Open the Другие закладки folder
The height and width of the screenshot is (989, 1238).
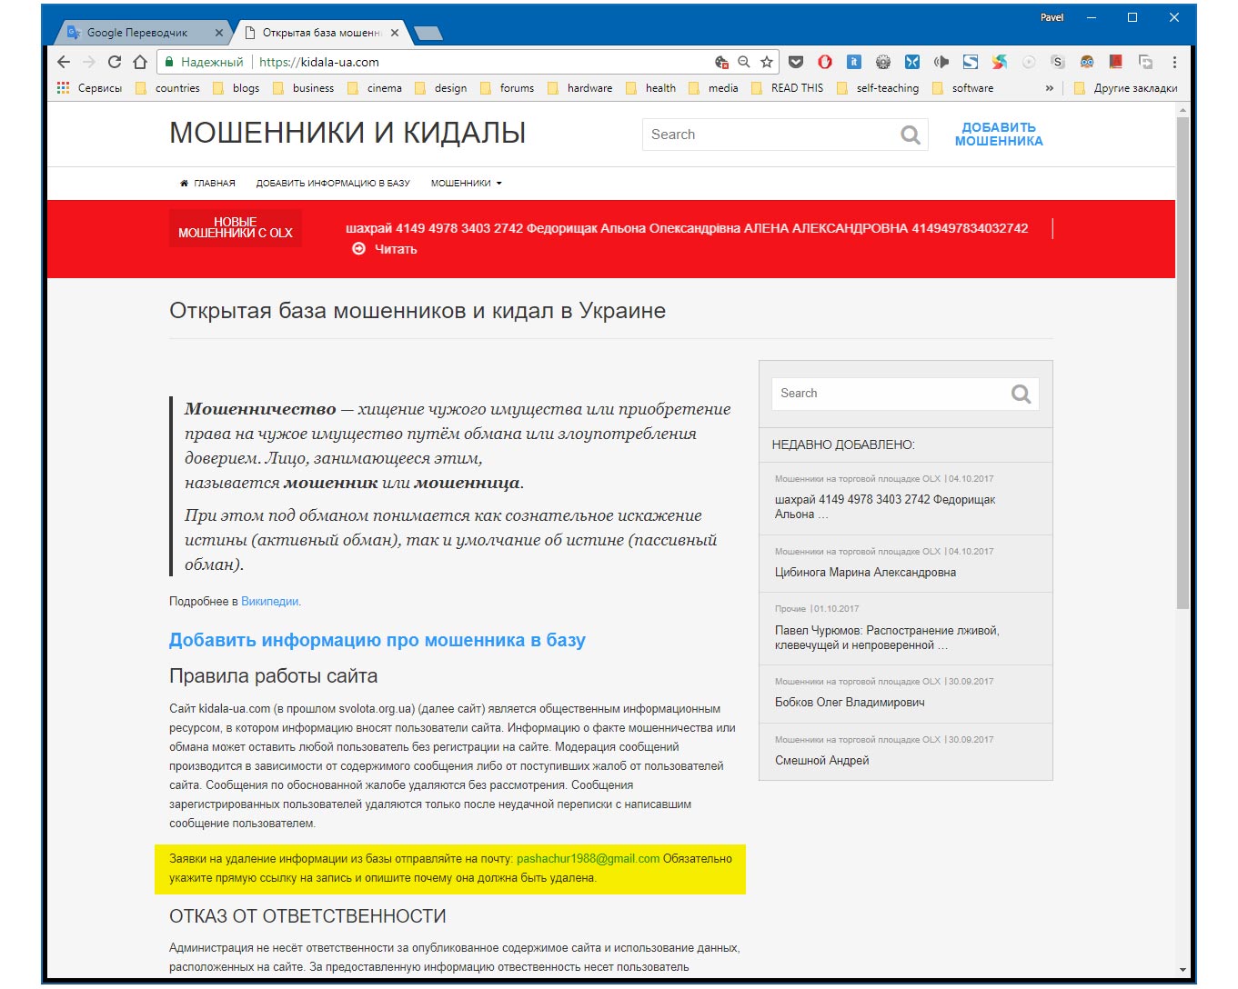coord(1125,88)
